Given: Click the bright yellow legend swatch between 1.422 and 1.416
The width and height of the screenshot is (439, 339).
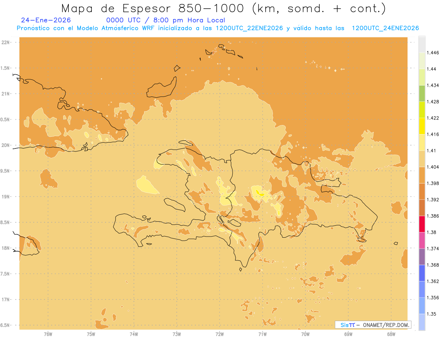Looking at the screenshot, I should pyautogui.click(x=422, y=126).
